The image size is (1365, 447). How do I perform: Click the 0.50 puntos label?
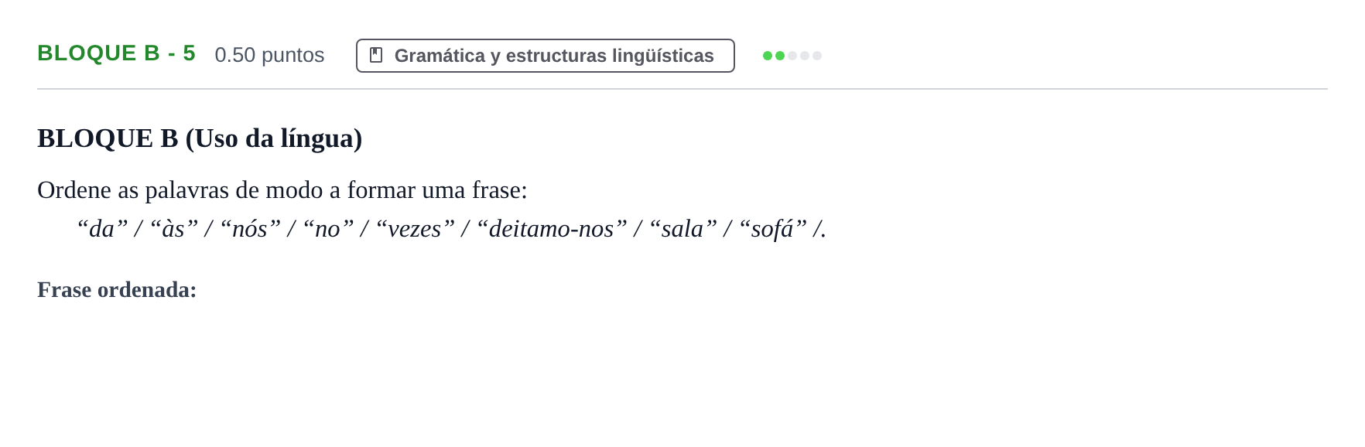(x=269, y=55)
